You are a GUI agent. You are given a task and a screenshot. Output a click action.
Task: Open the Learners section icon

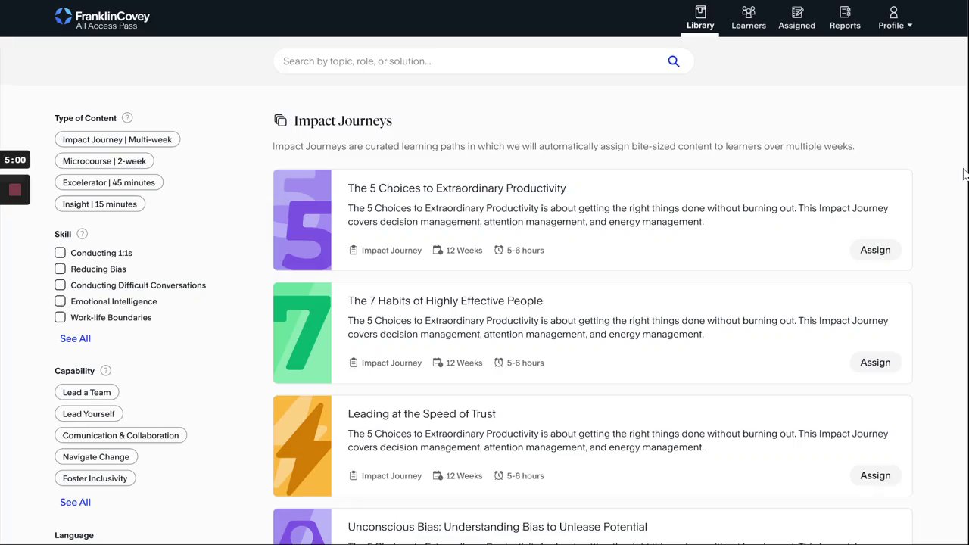(749, 13)
